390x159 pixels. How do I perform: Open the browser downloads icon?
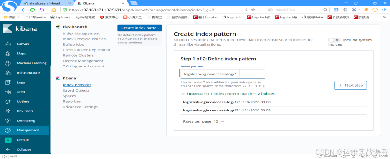point(384,10)
